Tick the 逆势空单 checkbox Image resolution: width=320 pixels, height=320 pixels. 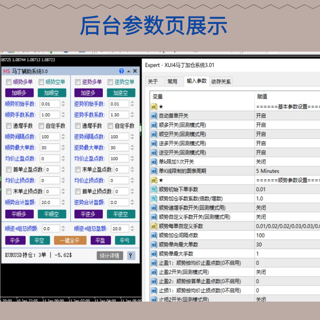point(110,82)
